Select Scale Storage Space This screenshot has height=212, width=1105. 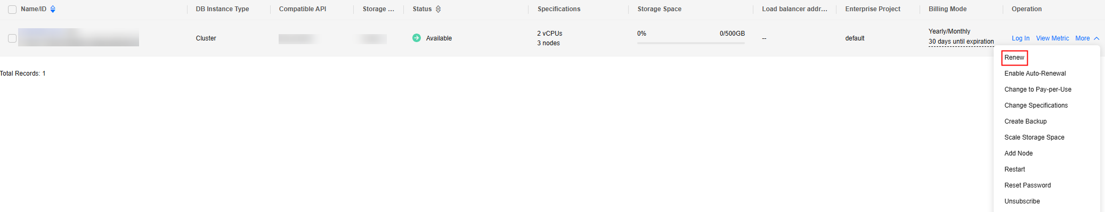(x=1035, y=137)
